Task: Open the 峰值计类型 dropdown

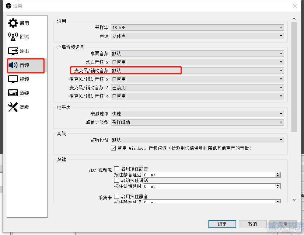Action: [x=197, y=122]
